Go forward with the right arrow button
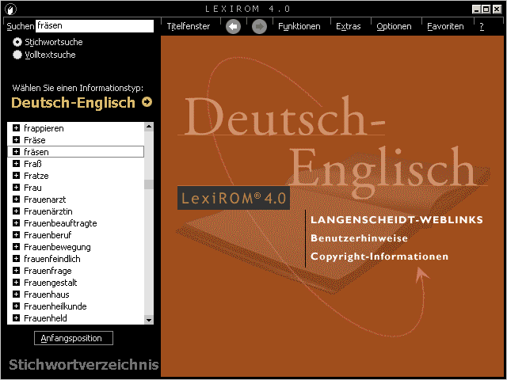This screenshot has width=507, height=380. [259, 26]
